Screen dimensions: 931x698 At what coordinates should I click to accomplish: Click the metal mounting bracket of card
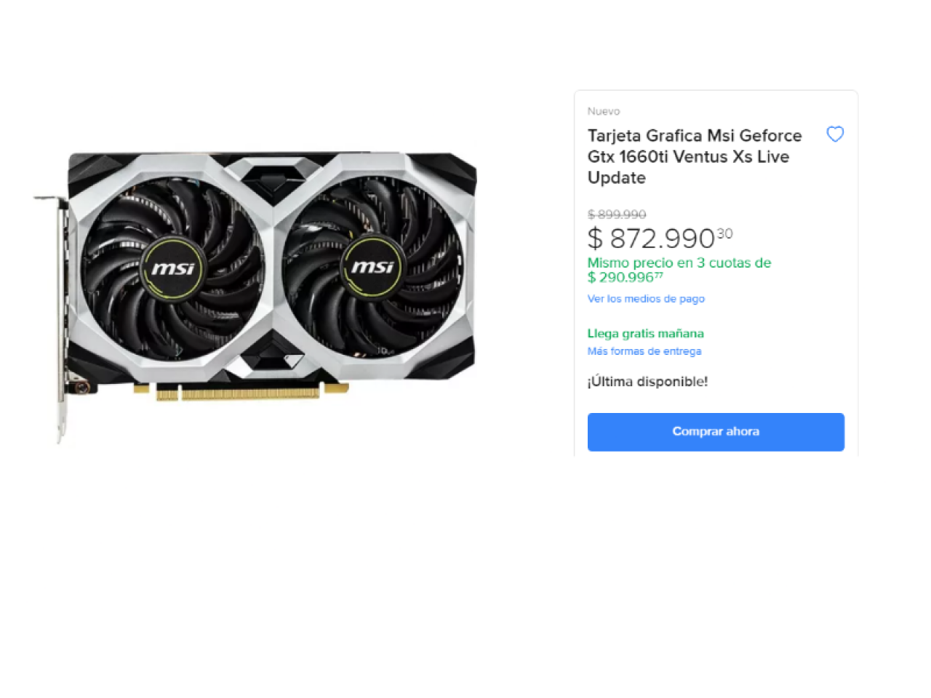(x=60, y=316)
